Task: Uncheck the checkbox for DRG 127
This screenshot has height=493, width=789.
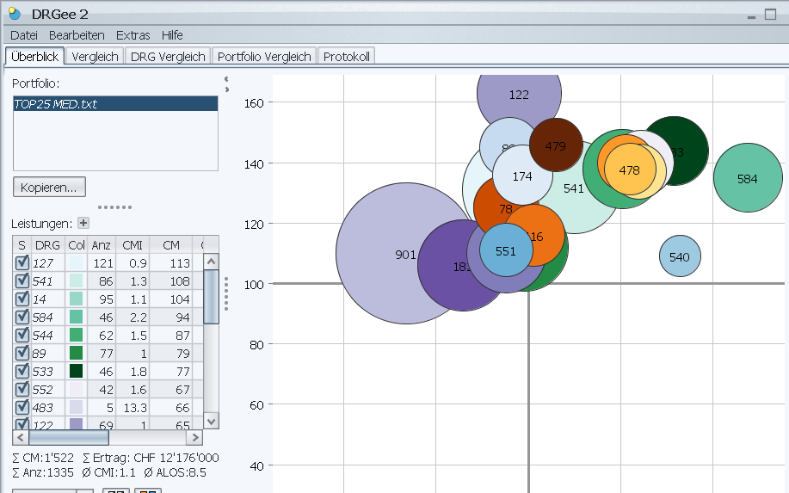Action: pyautogui.click(x=22, y=263)
